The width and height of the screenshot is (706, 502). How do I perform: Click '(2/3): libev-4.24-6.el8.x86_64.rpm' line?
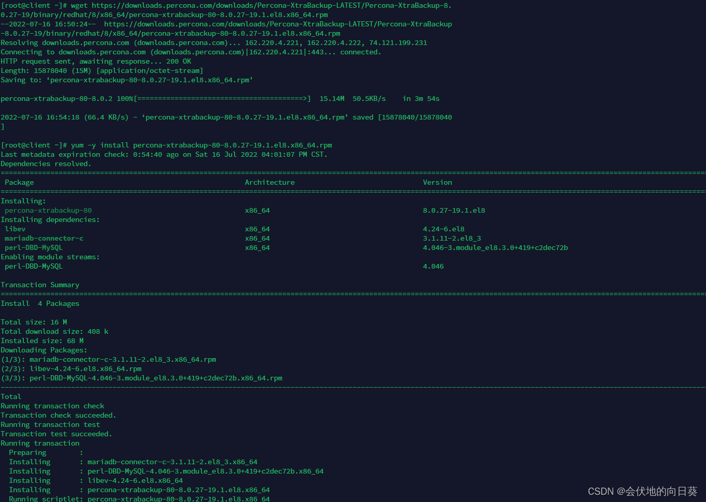coord(71,369)
